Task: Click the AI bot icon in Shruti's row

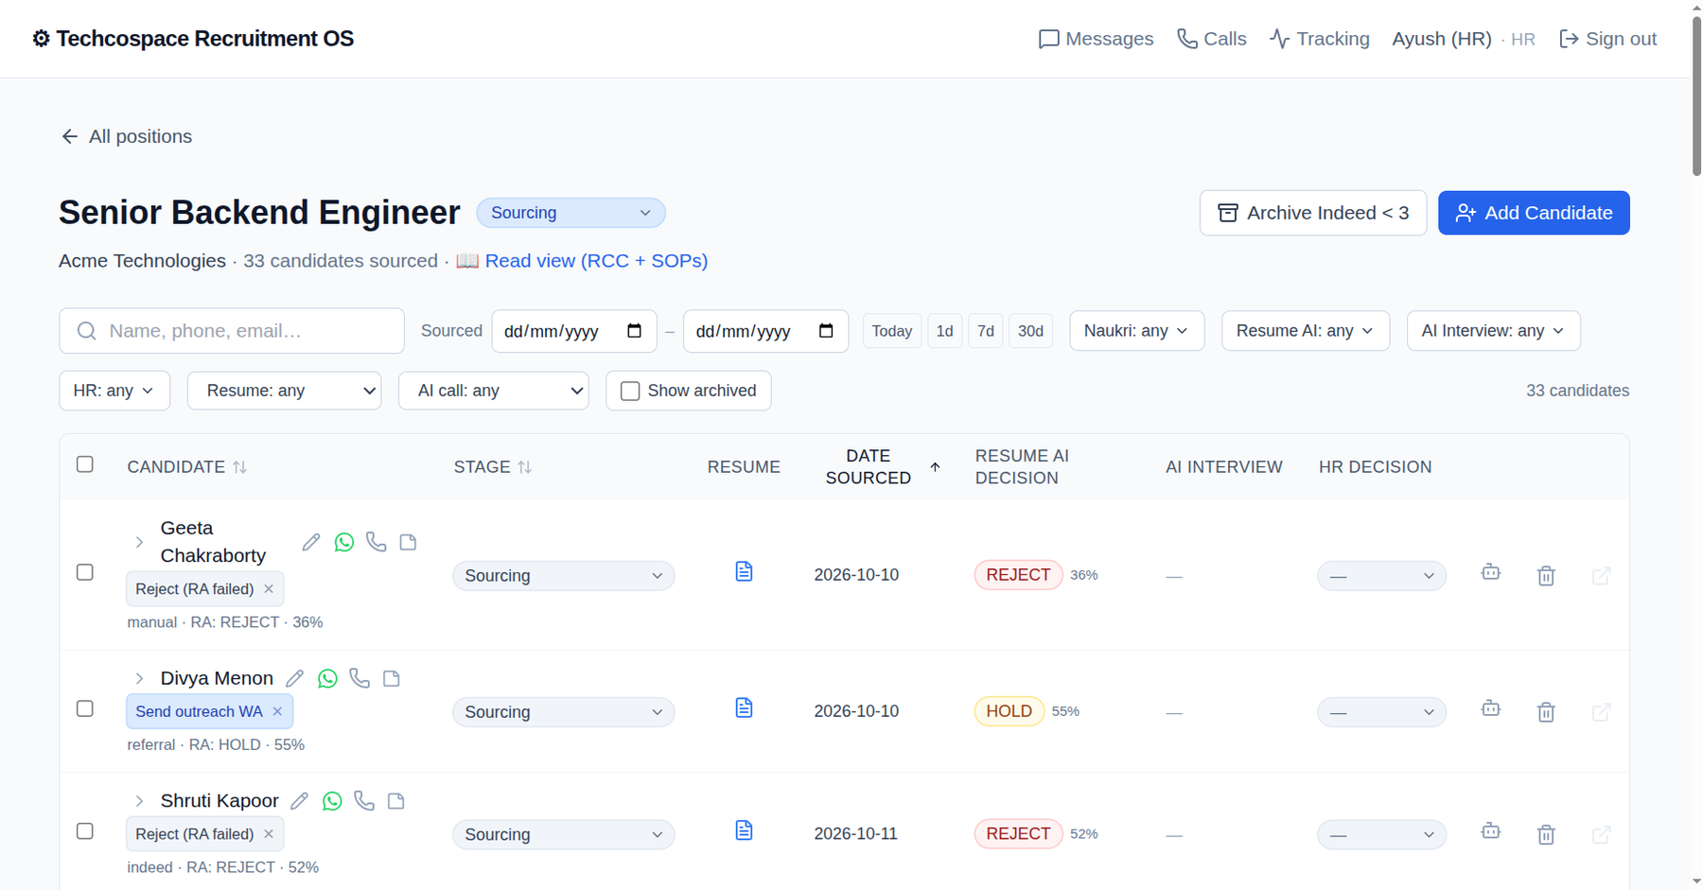Action: pyautogui.click(x=1491, y=831)
